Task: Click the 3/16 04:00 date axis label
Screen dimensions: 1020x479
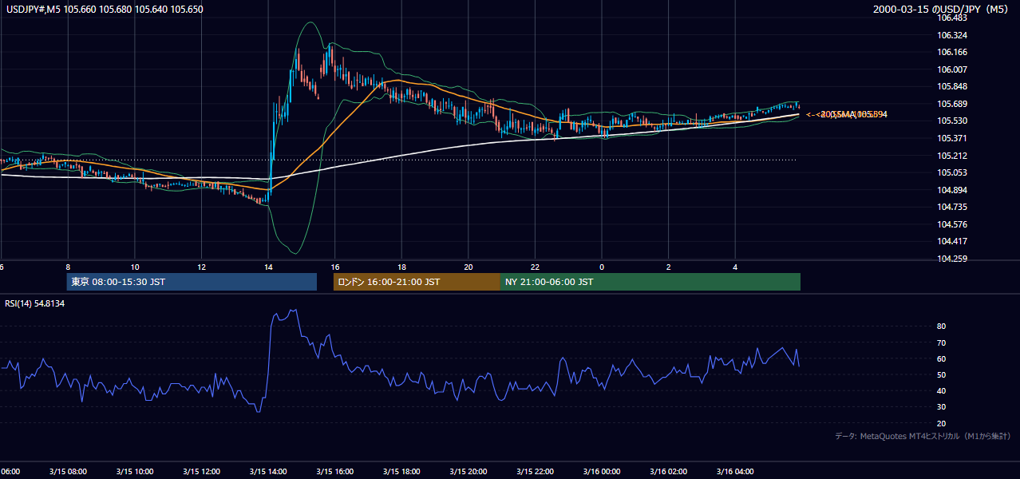Action: [735, 472]
